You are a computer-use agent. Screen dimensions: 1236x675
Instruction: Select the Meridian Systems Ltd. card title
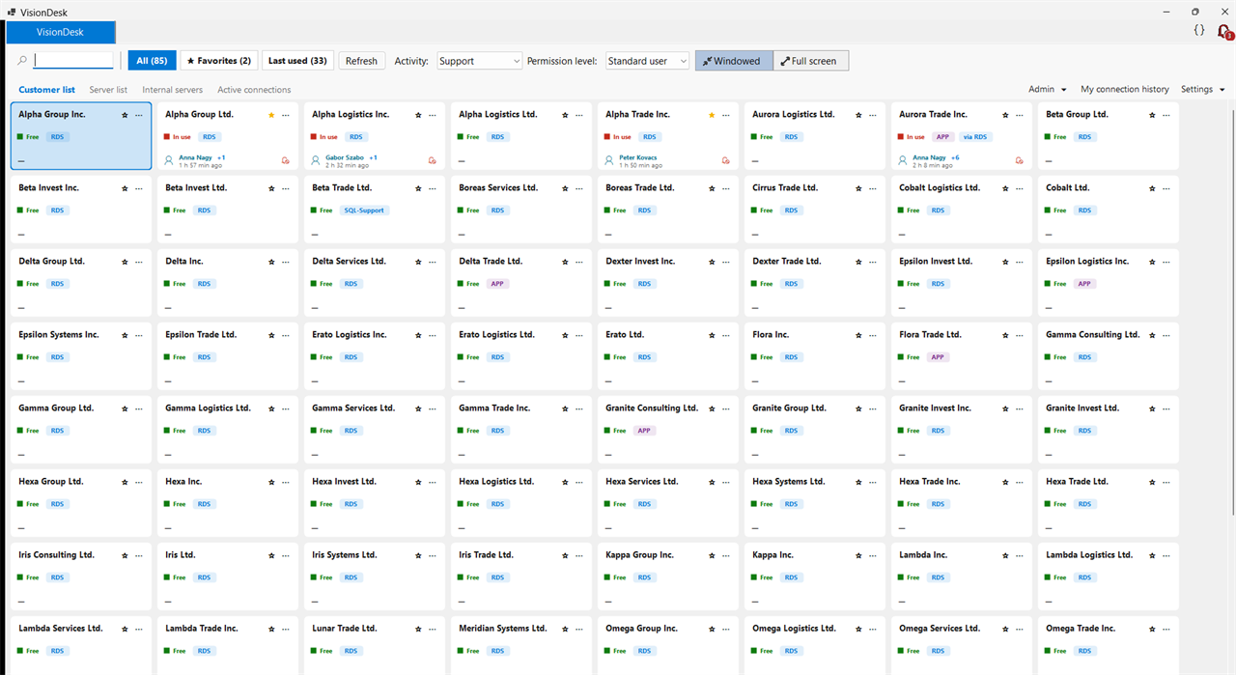click(x=503, y=629)
